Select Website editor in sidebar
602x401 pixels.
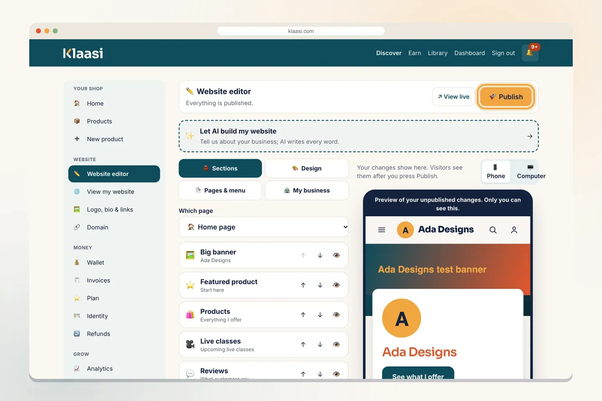coord(114,174)
